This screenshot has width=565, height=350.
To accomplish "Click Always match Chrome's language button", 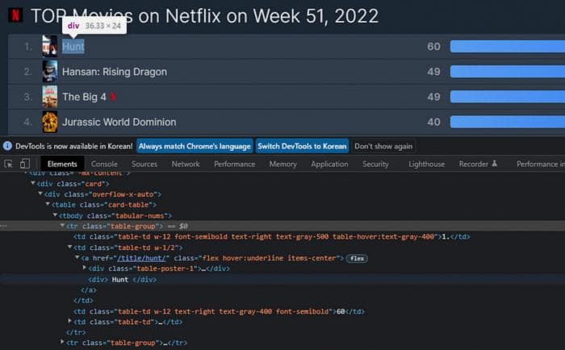I will (195, 146).
